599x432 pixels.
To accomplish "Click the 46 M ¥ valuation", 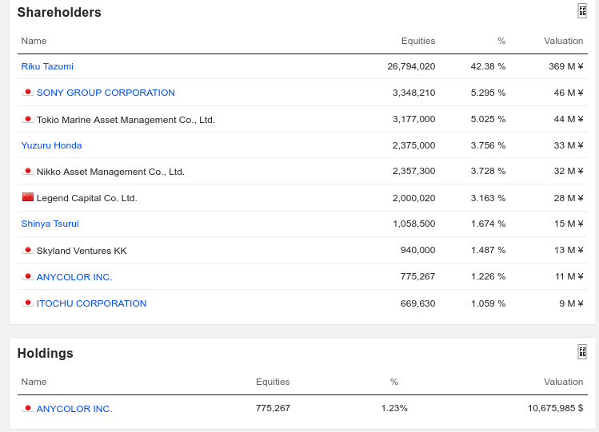I will point(569,93).
